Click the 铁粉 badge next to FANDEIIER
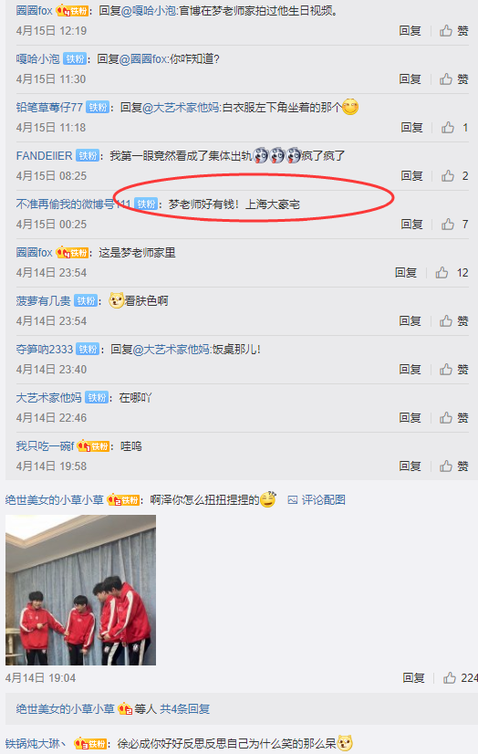 coord(88,156)
